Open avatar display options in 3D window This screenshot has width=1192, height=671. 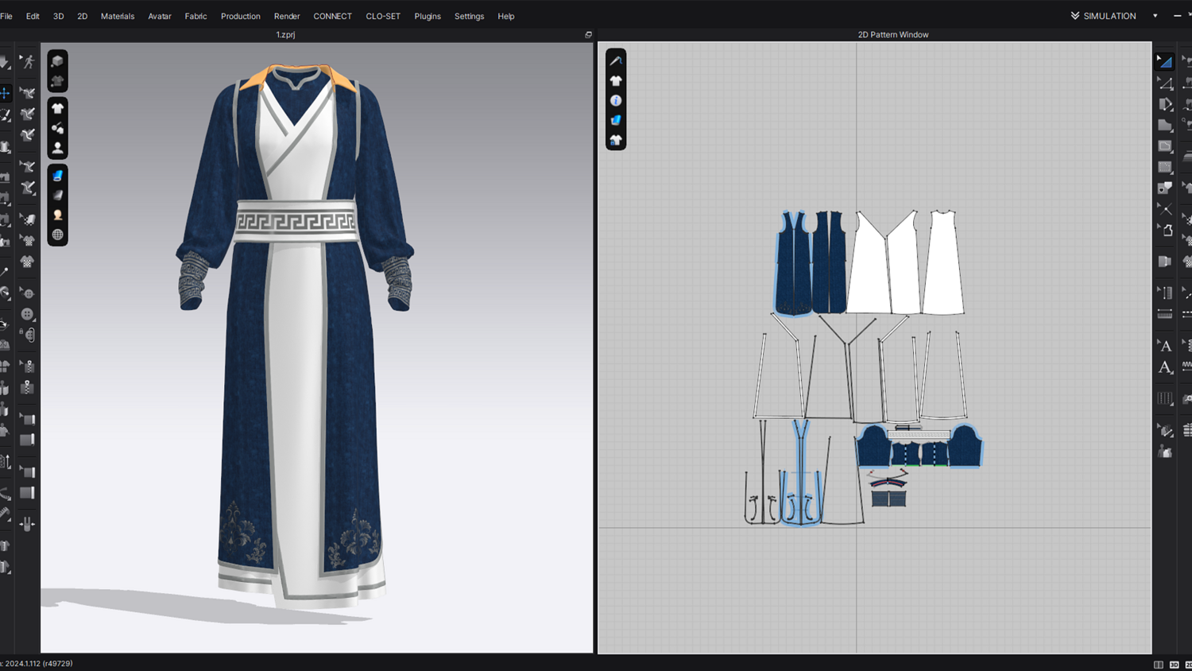(57, 148)
